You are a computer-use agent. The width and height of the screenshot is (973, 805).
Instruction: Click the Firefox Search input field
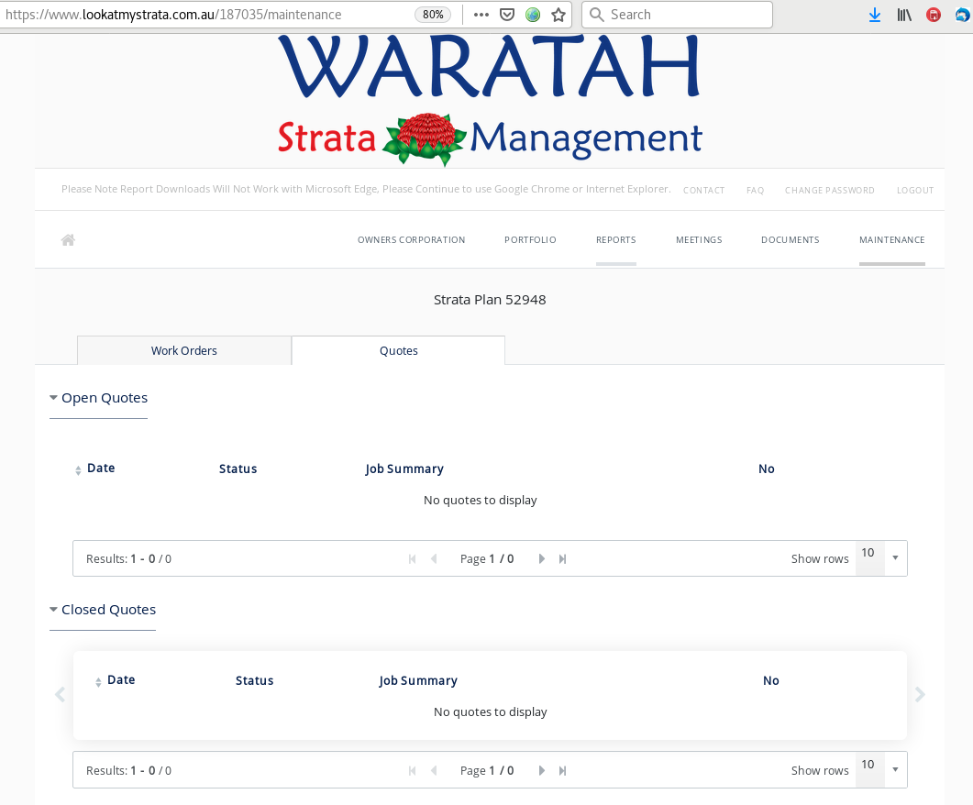click(678, 15)
